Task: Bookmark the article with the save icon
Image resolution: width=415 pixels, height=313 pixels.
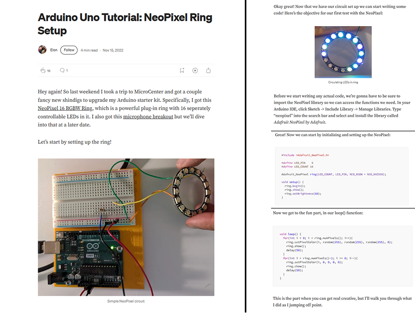Action: pos(182,70)
